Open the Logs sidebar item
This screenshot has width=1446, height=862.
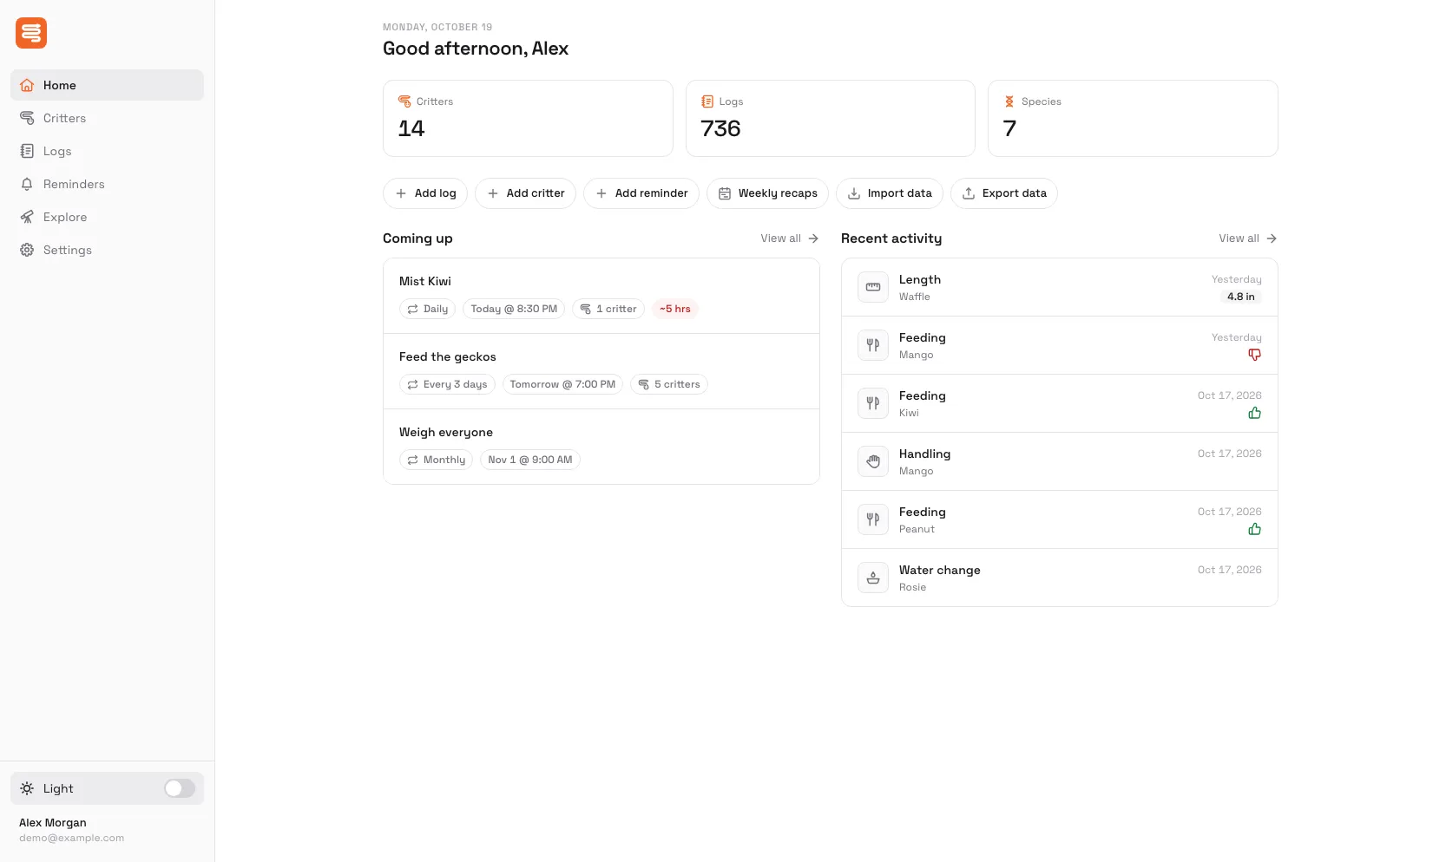click(x=107, y=151)
